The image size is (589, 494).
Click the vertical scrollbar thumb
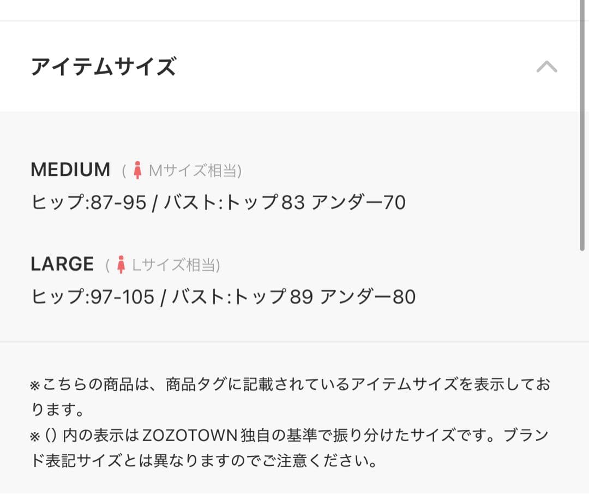pyautogui.click(x=582, y=126)
